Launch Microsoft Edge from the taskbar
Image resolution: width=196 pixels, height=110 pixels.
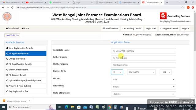(66, 107)
